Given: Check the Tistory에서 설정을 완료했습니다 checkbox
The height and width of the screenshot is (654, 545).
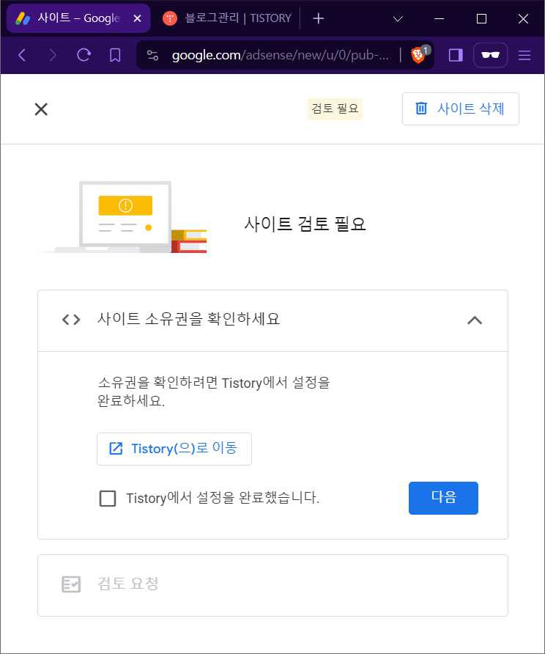Looking at the screenshot, I should point(108,499).
